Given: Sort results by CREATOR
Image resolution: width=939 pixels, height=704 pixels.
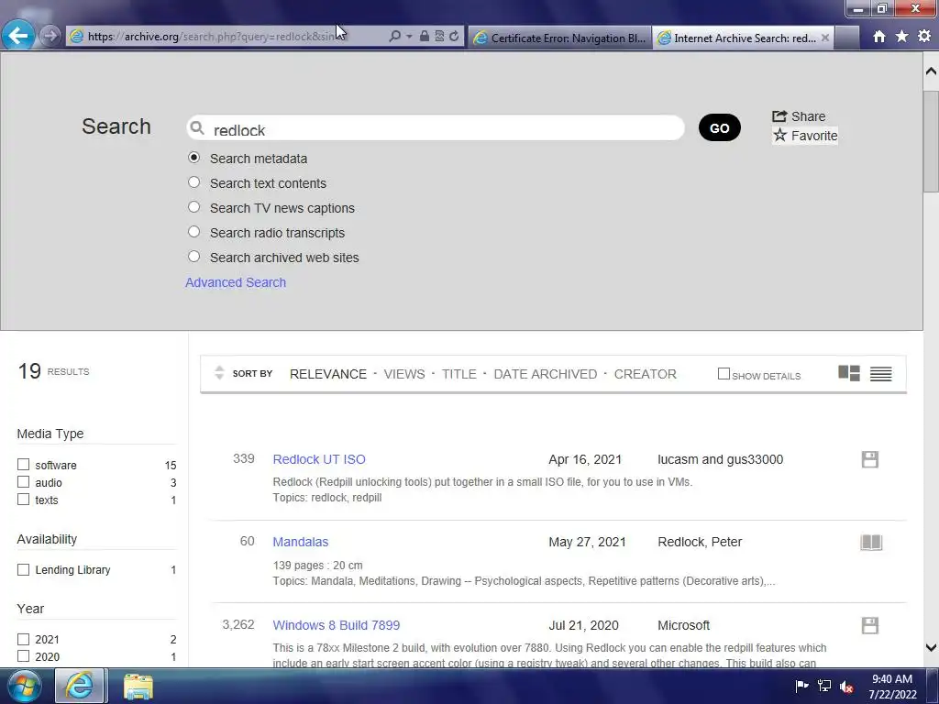Looking at the screenshot, I should pyautogui.click(x=645, y=374).
